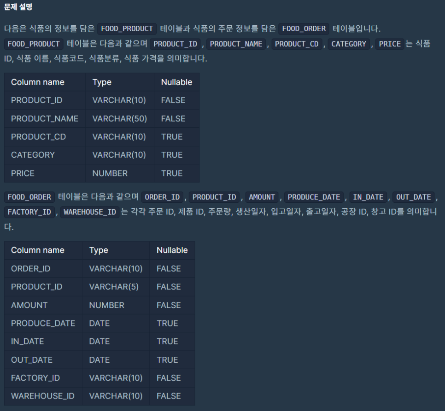Select PRICE cell in the table
Screen dimensions: 445x411
45,173
